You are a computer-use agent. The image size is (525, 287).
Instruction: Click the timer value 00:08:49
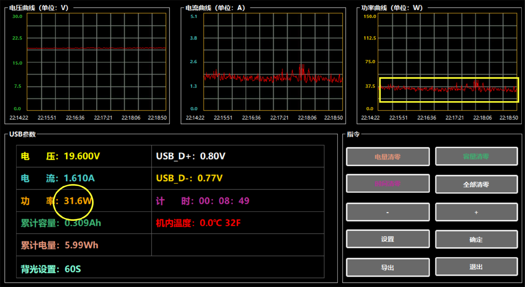[x=224, y=201]
